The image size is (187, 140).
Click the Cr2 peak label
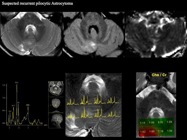click(10, 111)
